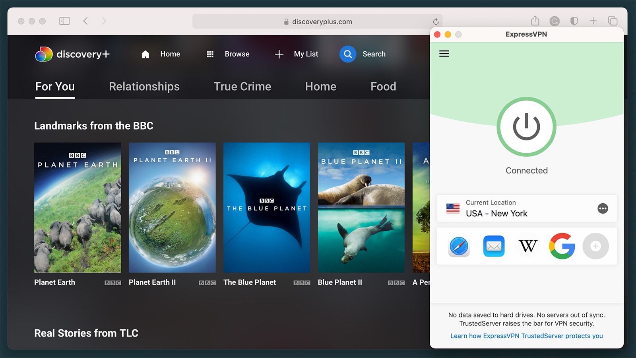Open a new tab with plus icon
This screenshot has width=636, height=358.
click(593, 21)
